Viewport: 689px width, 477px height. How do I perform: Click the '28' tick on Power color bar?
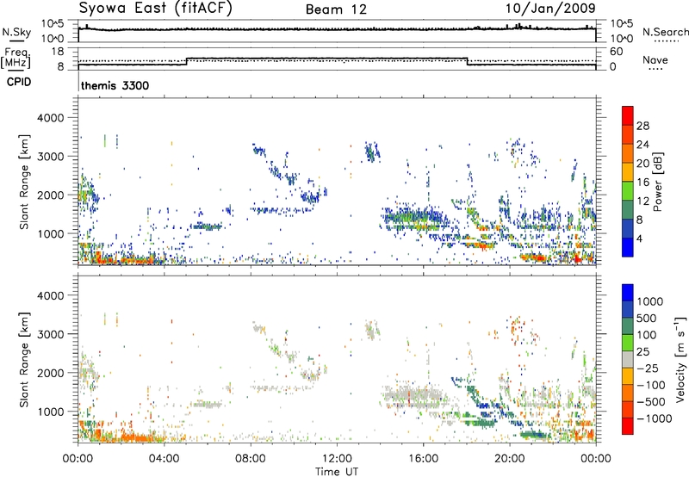(x=642, y=126)
